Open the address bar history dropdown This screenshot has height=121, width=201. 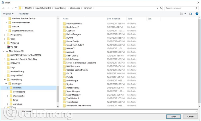(157, 8)
